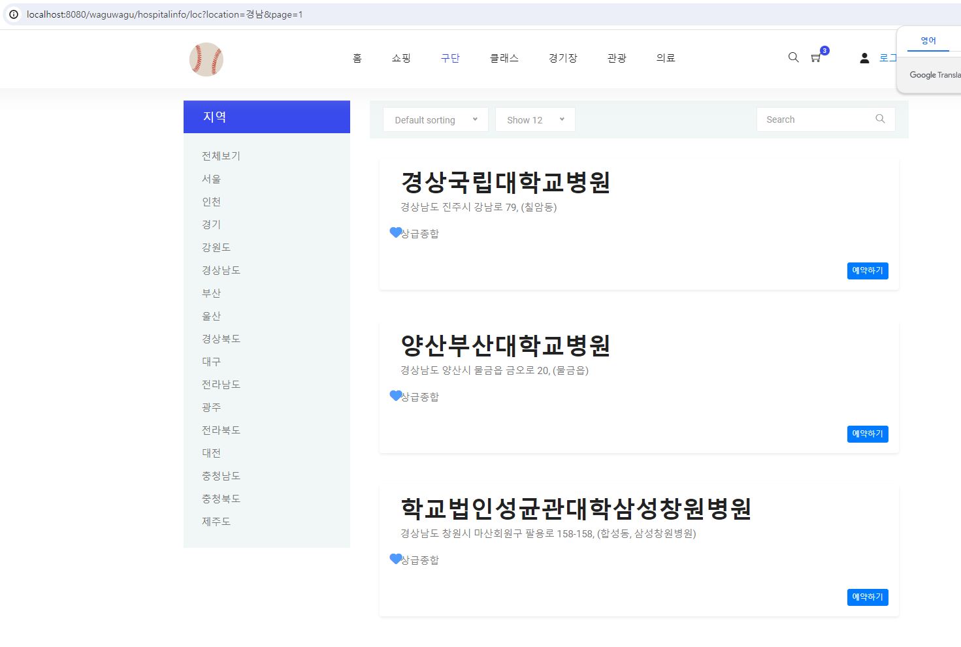Click 예약하기 for 양산부산대학교병원
Viewport: 961px width, 647px height.
(x=868, y=434)
